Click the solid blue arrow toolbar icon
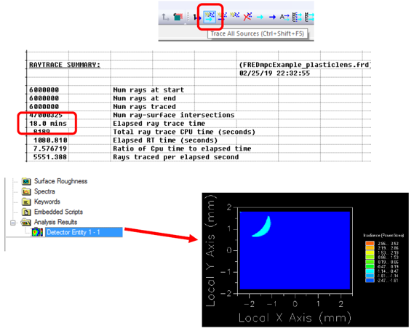The height and width of the screenshot is (331, 414). (x=272, y=17)
